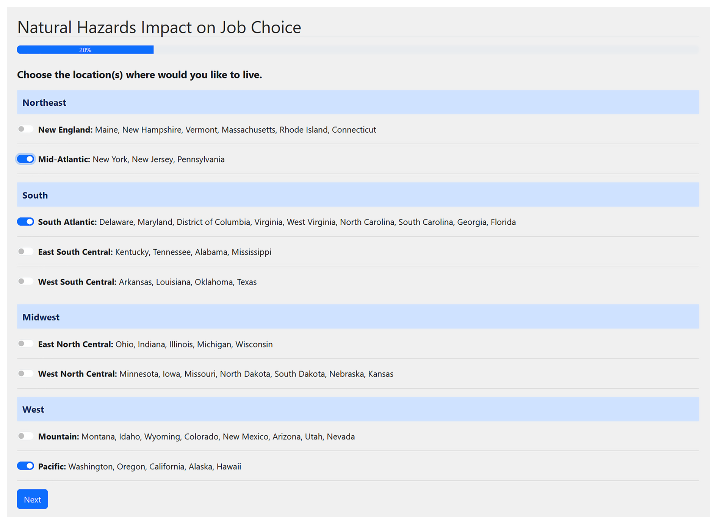Viewport: 717px width, 524px height.
Task: Click the South section header
Action: pyautogui.click(x=35, y=195)
